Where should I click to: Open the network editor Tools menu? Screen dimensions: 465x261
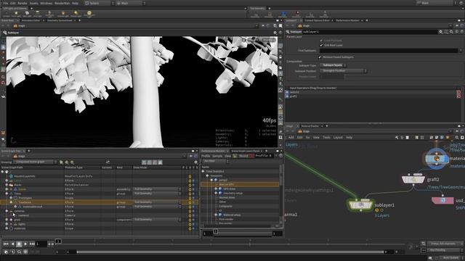(326, 137)
